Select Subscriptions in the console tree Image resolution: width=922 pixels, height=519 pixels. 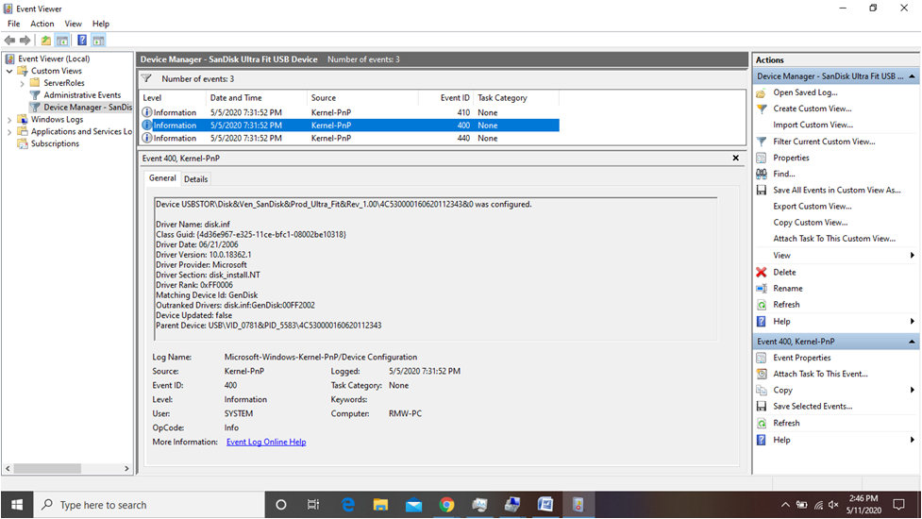(55, 144)
